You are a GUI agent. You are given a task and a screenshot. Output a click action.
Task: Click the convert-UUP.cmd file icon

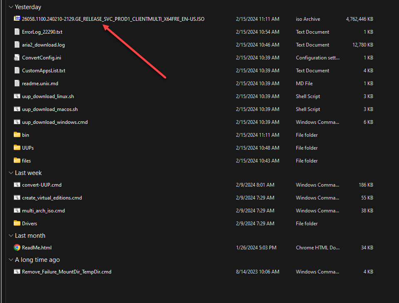point(17,185)
